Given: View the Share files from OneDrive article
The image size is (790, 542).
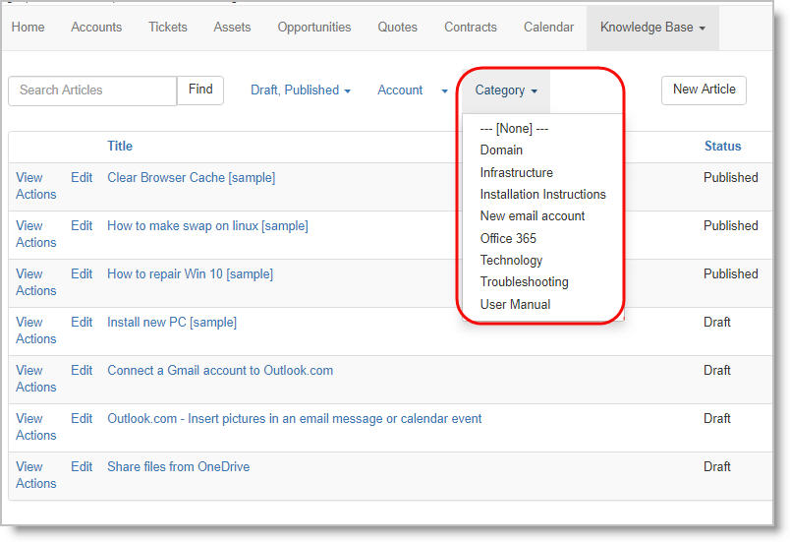Looking at the screenshot, I should click(x=29, y=467).
